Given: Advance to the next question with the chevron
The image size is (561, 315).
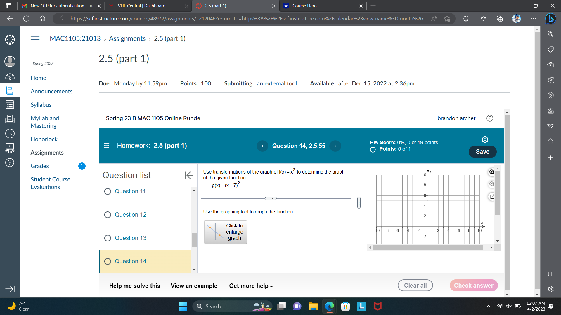Looking at the screenshot, I should coord(335,146).
